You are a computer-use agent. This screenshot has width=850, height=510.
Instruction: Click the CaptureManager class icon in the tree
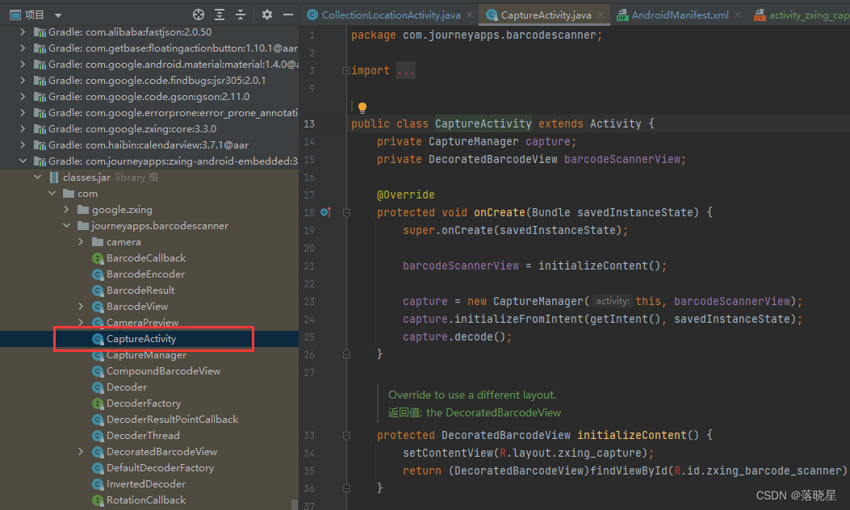point(98,354)
